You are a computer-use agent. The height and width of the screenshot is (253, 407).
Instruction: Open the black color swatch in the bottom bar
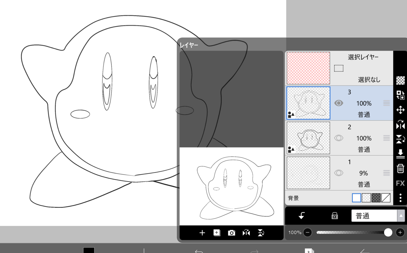point(89,250)
